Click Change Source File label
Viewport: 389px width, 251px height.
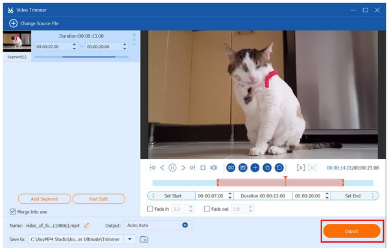pyautogui.click(x=39, y=23)
